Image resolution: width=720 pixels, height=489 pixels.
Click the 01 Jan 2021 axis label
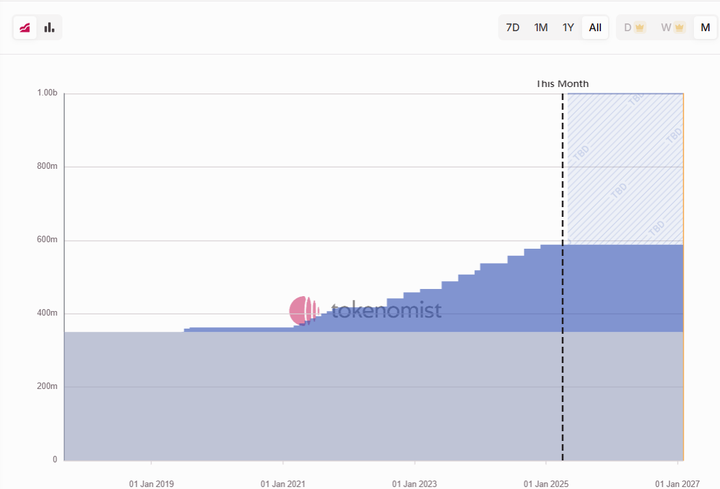click(x=283, y=484)
